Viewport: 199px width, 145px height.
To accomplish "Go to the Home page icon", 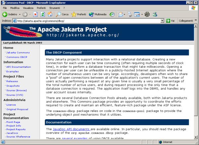I will pyautogui.click(x=50, y=14).
